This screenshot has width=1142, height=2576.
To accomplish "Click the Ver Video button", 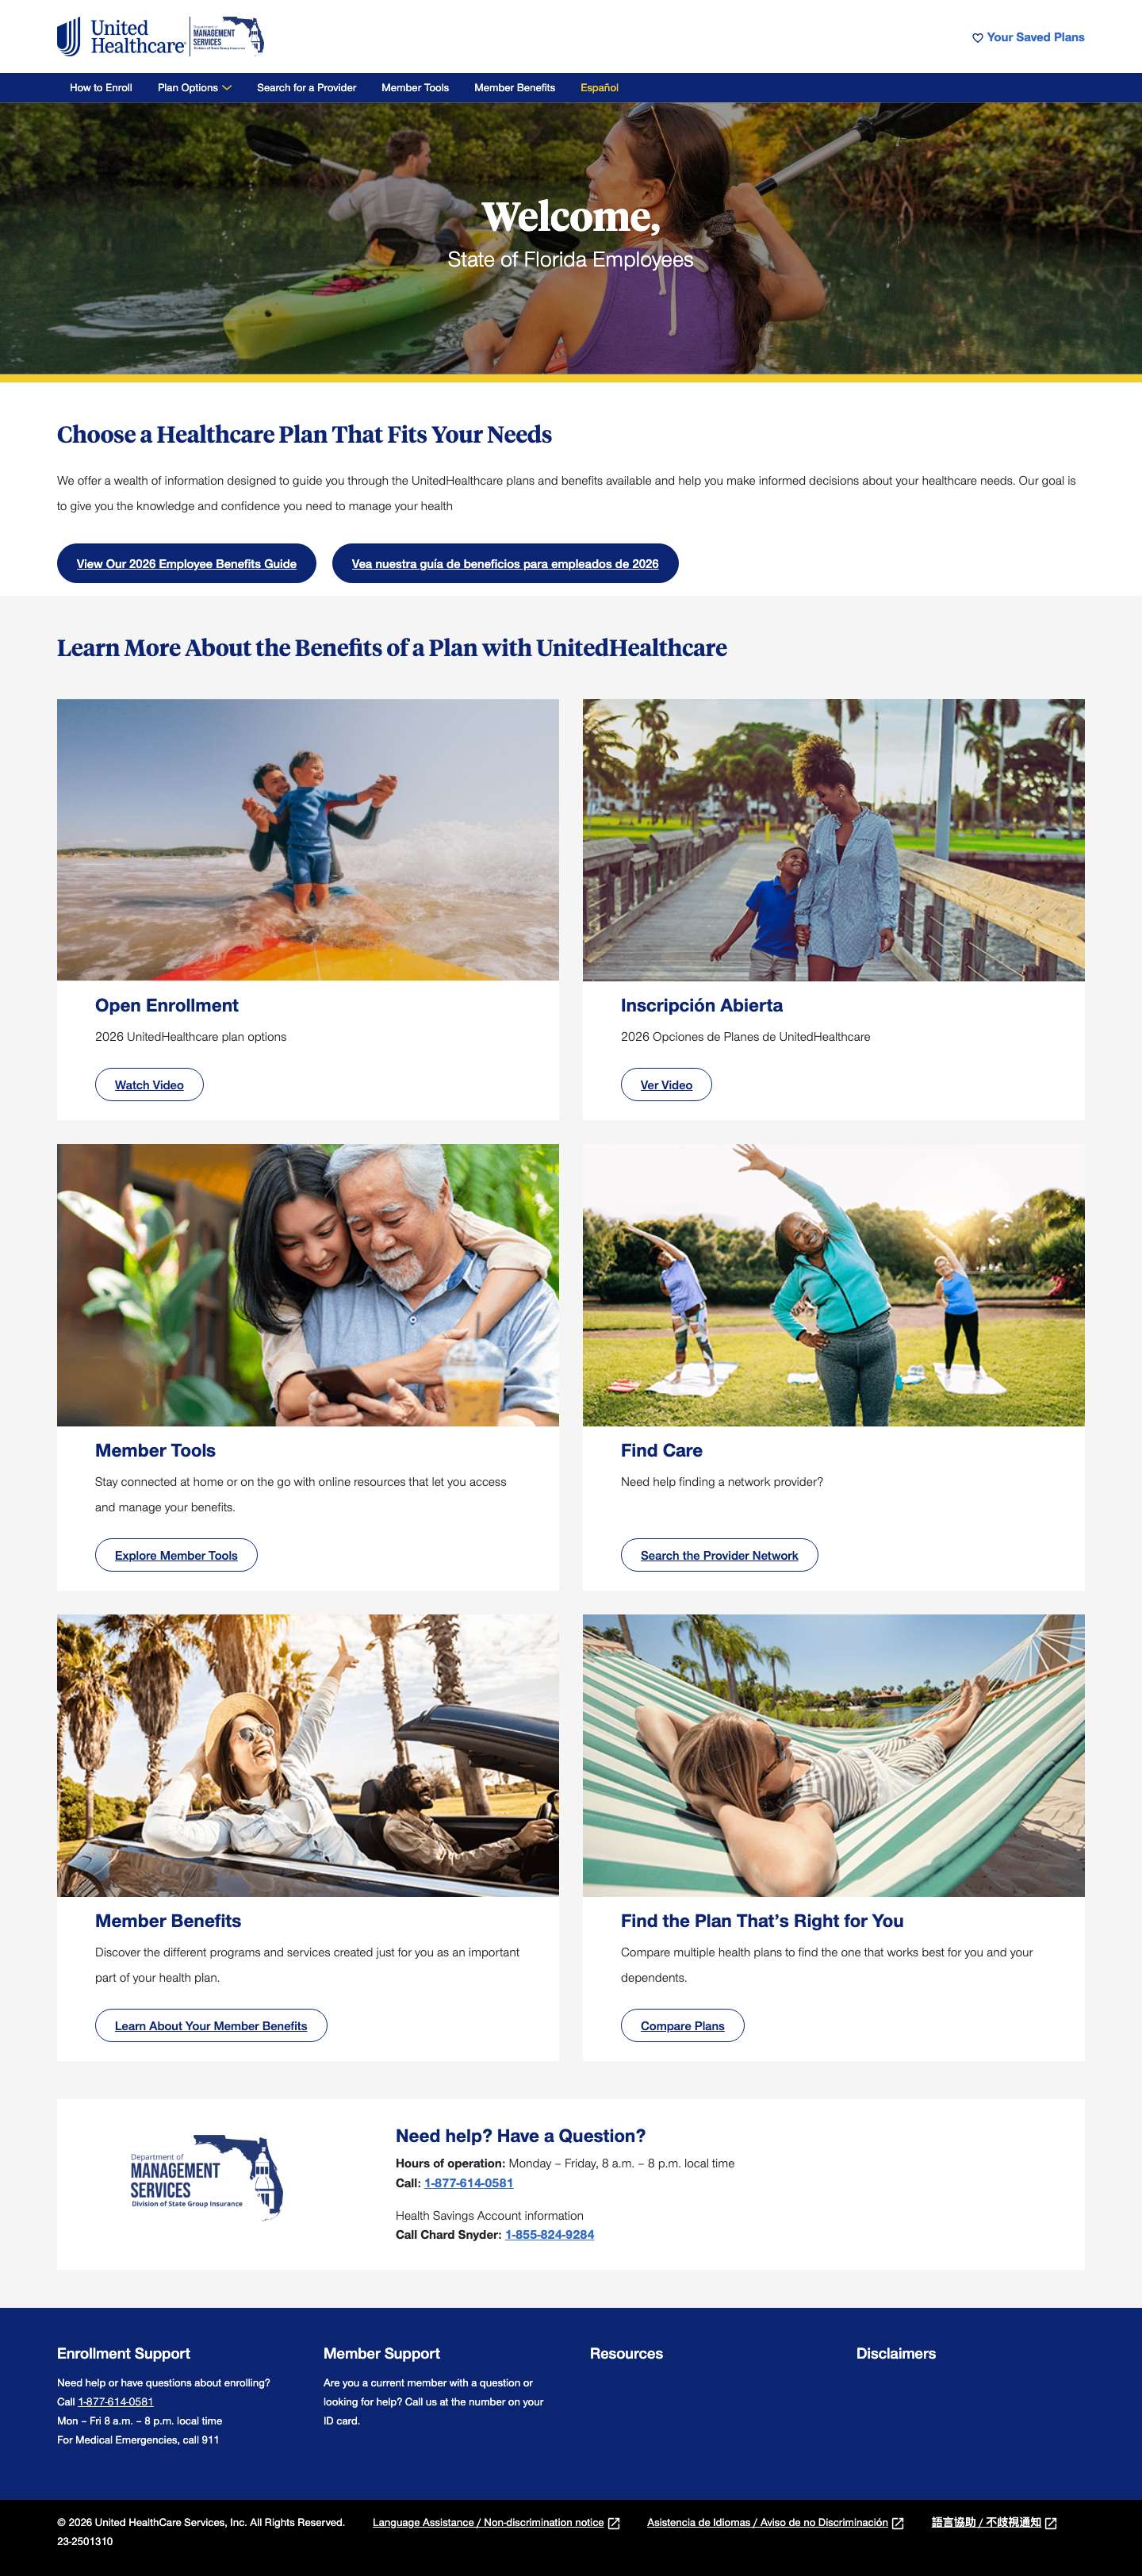I will 666,1085.
